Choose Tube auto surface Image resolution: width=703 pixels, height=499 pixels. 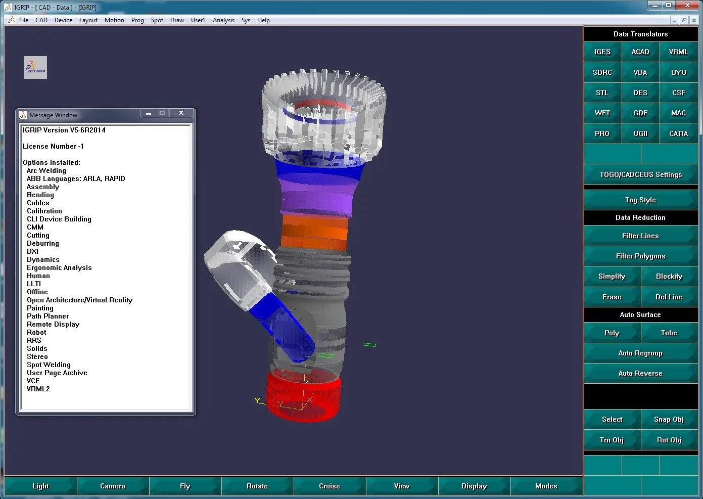click(669, 333)
